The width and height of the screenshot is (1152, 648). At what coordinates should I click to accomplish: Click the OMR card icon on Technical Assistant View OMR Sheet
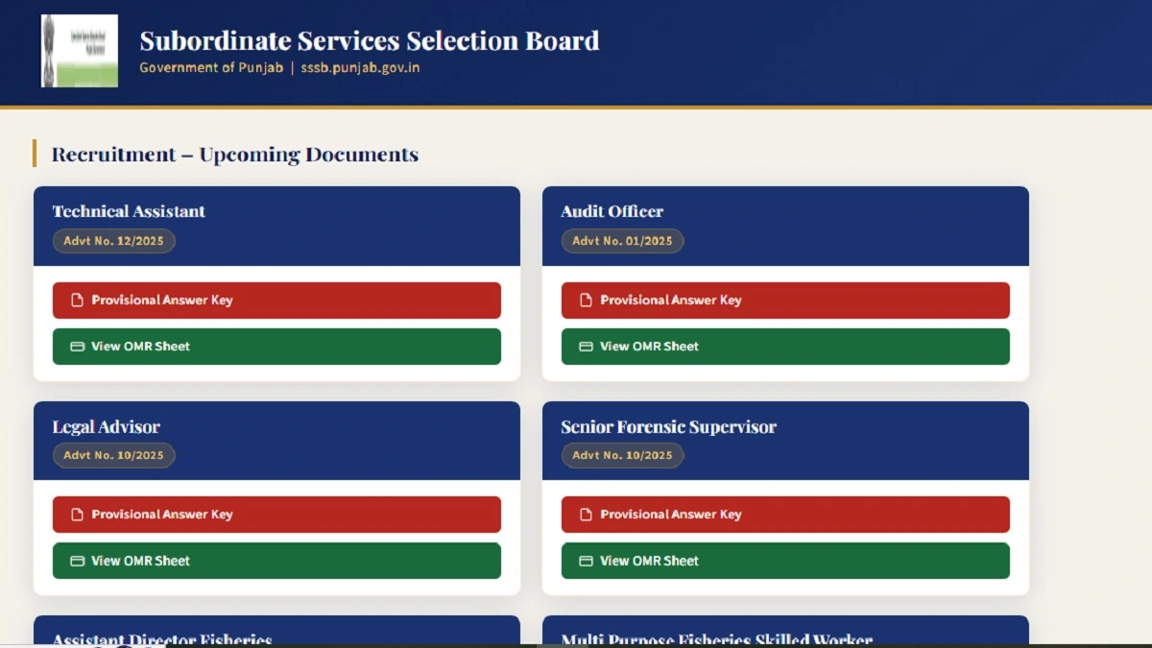pos(77,347)
